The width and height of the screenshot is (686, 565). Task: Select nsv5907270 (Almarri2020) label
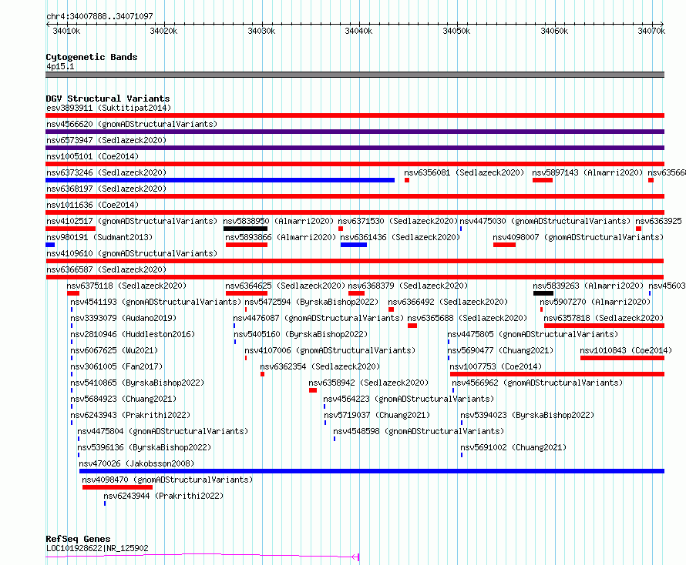[595, 302]
